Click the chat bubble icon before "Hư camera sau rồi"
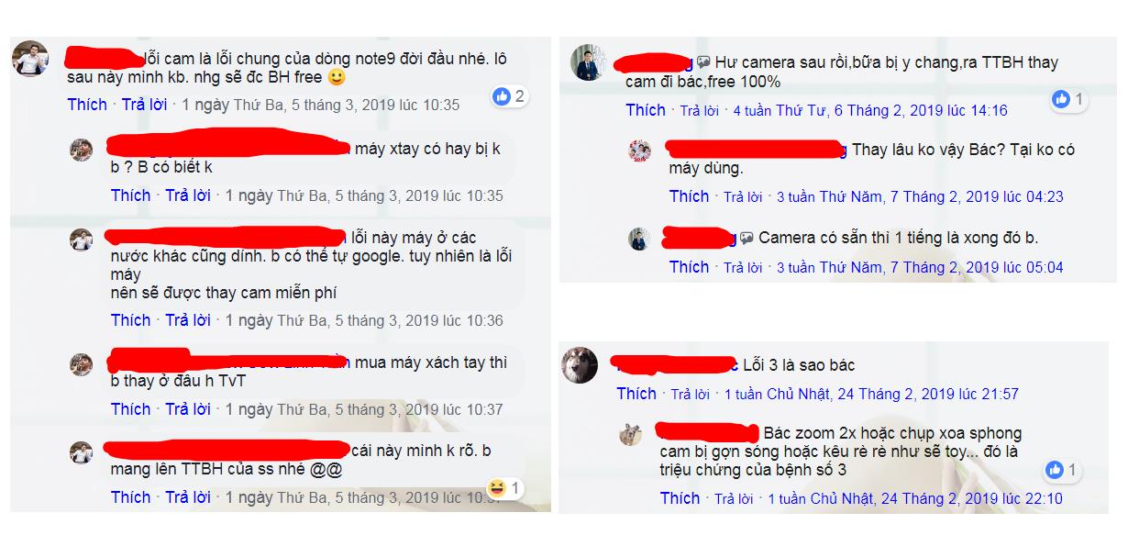The height and width of the screenshot is (535, 1139). coord(703,62)
